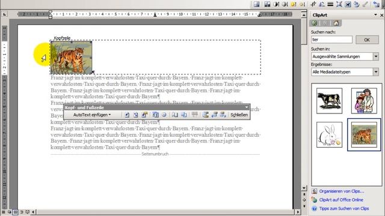The height and width of the screenshot is (216, 385).
Task: Open the Line Style button
Action: coord(330,4)
